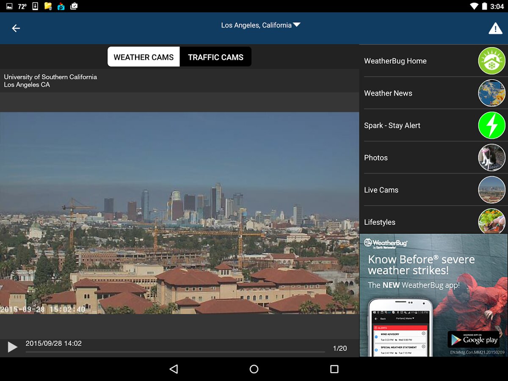This screenshot has width=508, height=381.
Task: Tap the Los Angeles skyline camera image
Action: (x=179, y=213)
